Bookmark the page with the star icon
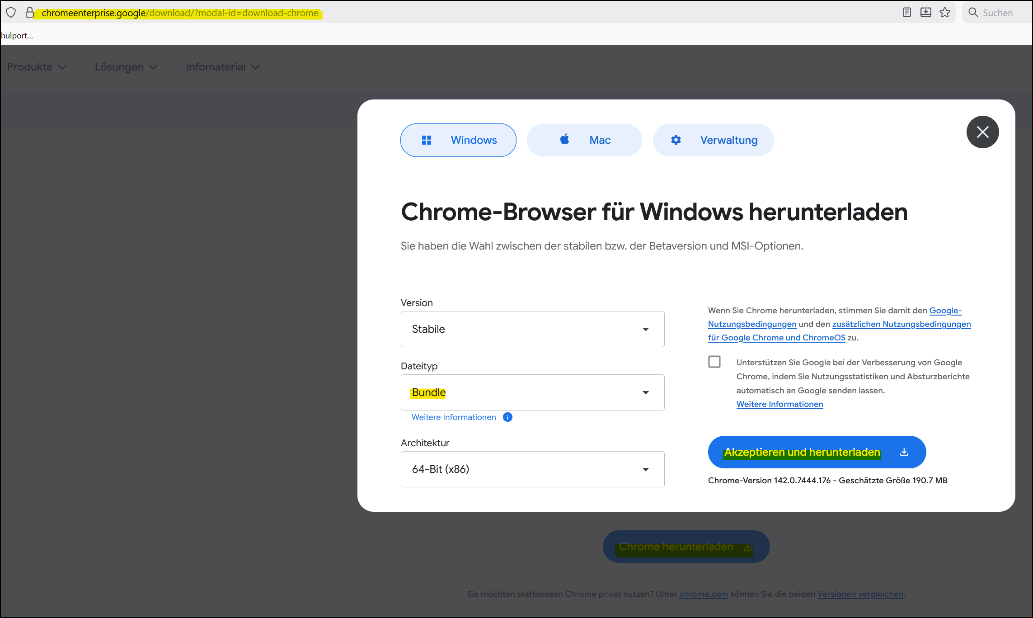The width and height of the screenshot is (1033, 618). click(x=945, y=13)
